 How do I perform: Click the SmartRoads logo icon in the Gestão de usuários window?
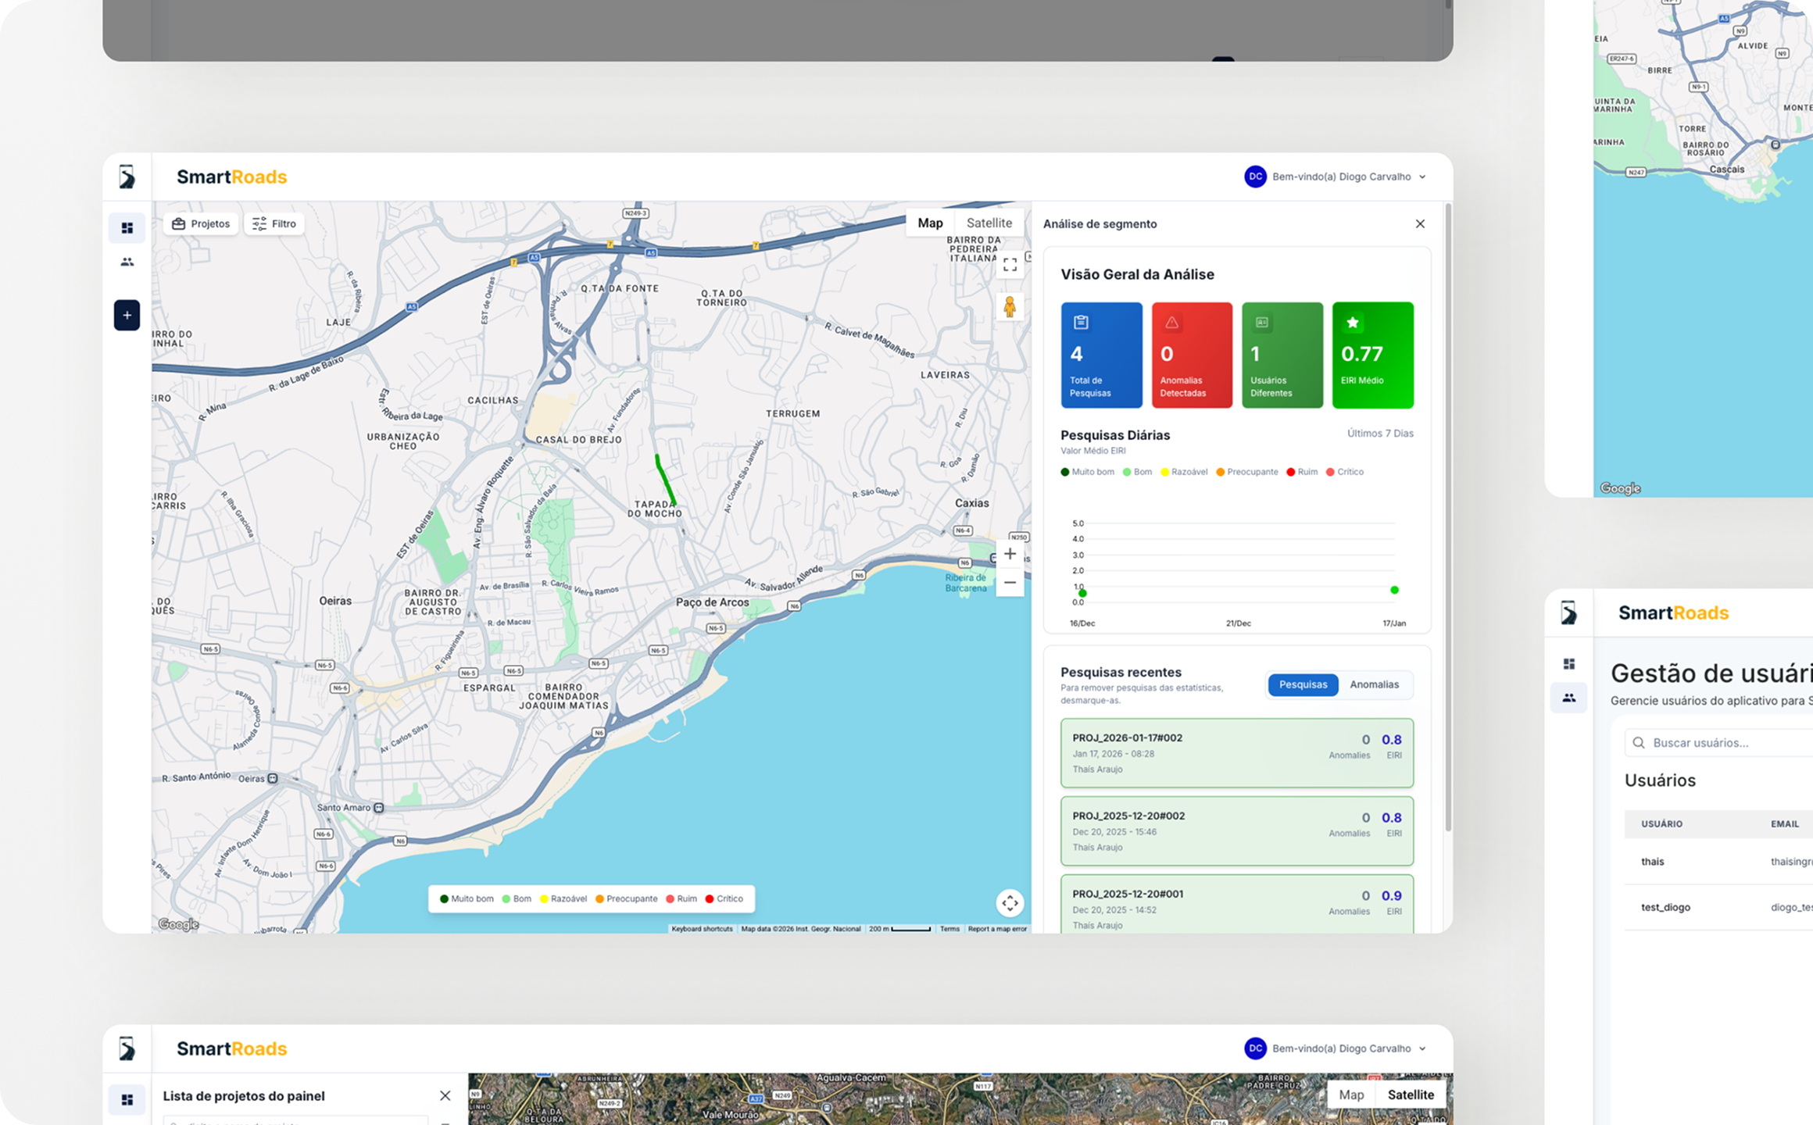coord(1568,612)
